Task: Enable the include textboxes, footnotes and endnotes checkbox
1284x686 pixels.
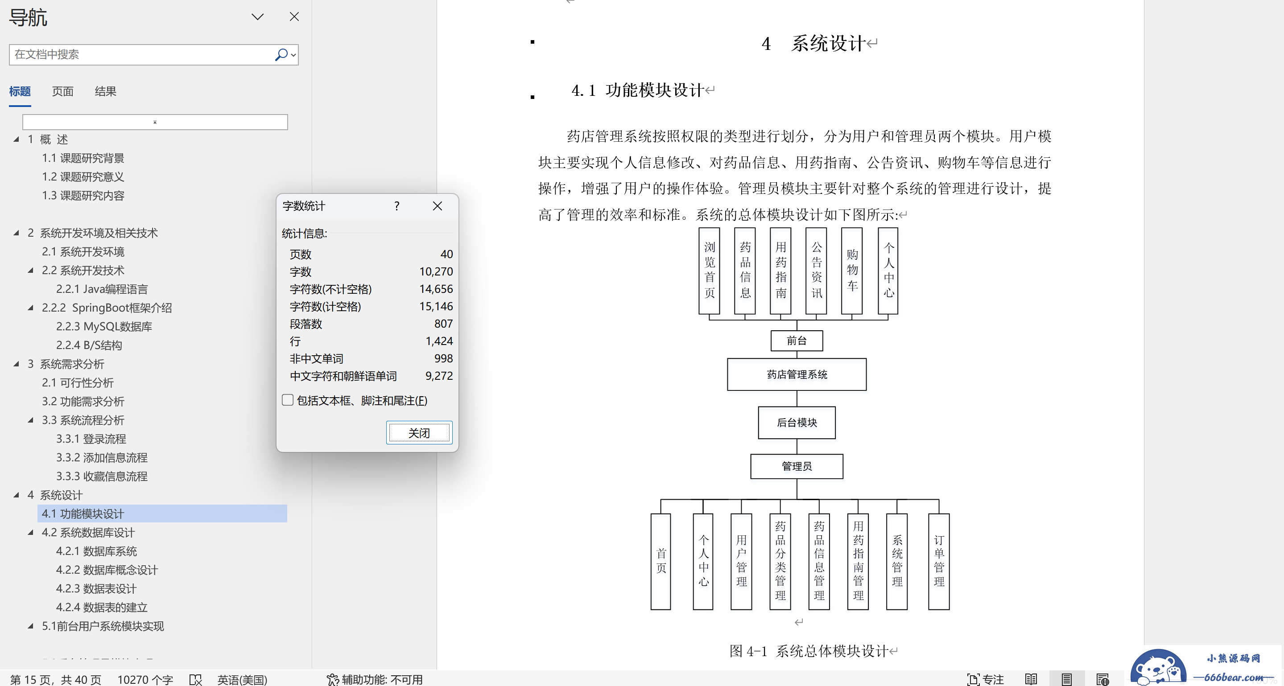Action: (x=288, y=400)
